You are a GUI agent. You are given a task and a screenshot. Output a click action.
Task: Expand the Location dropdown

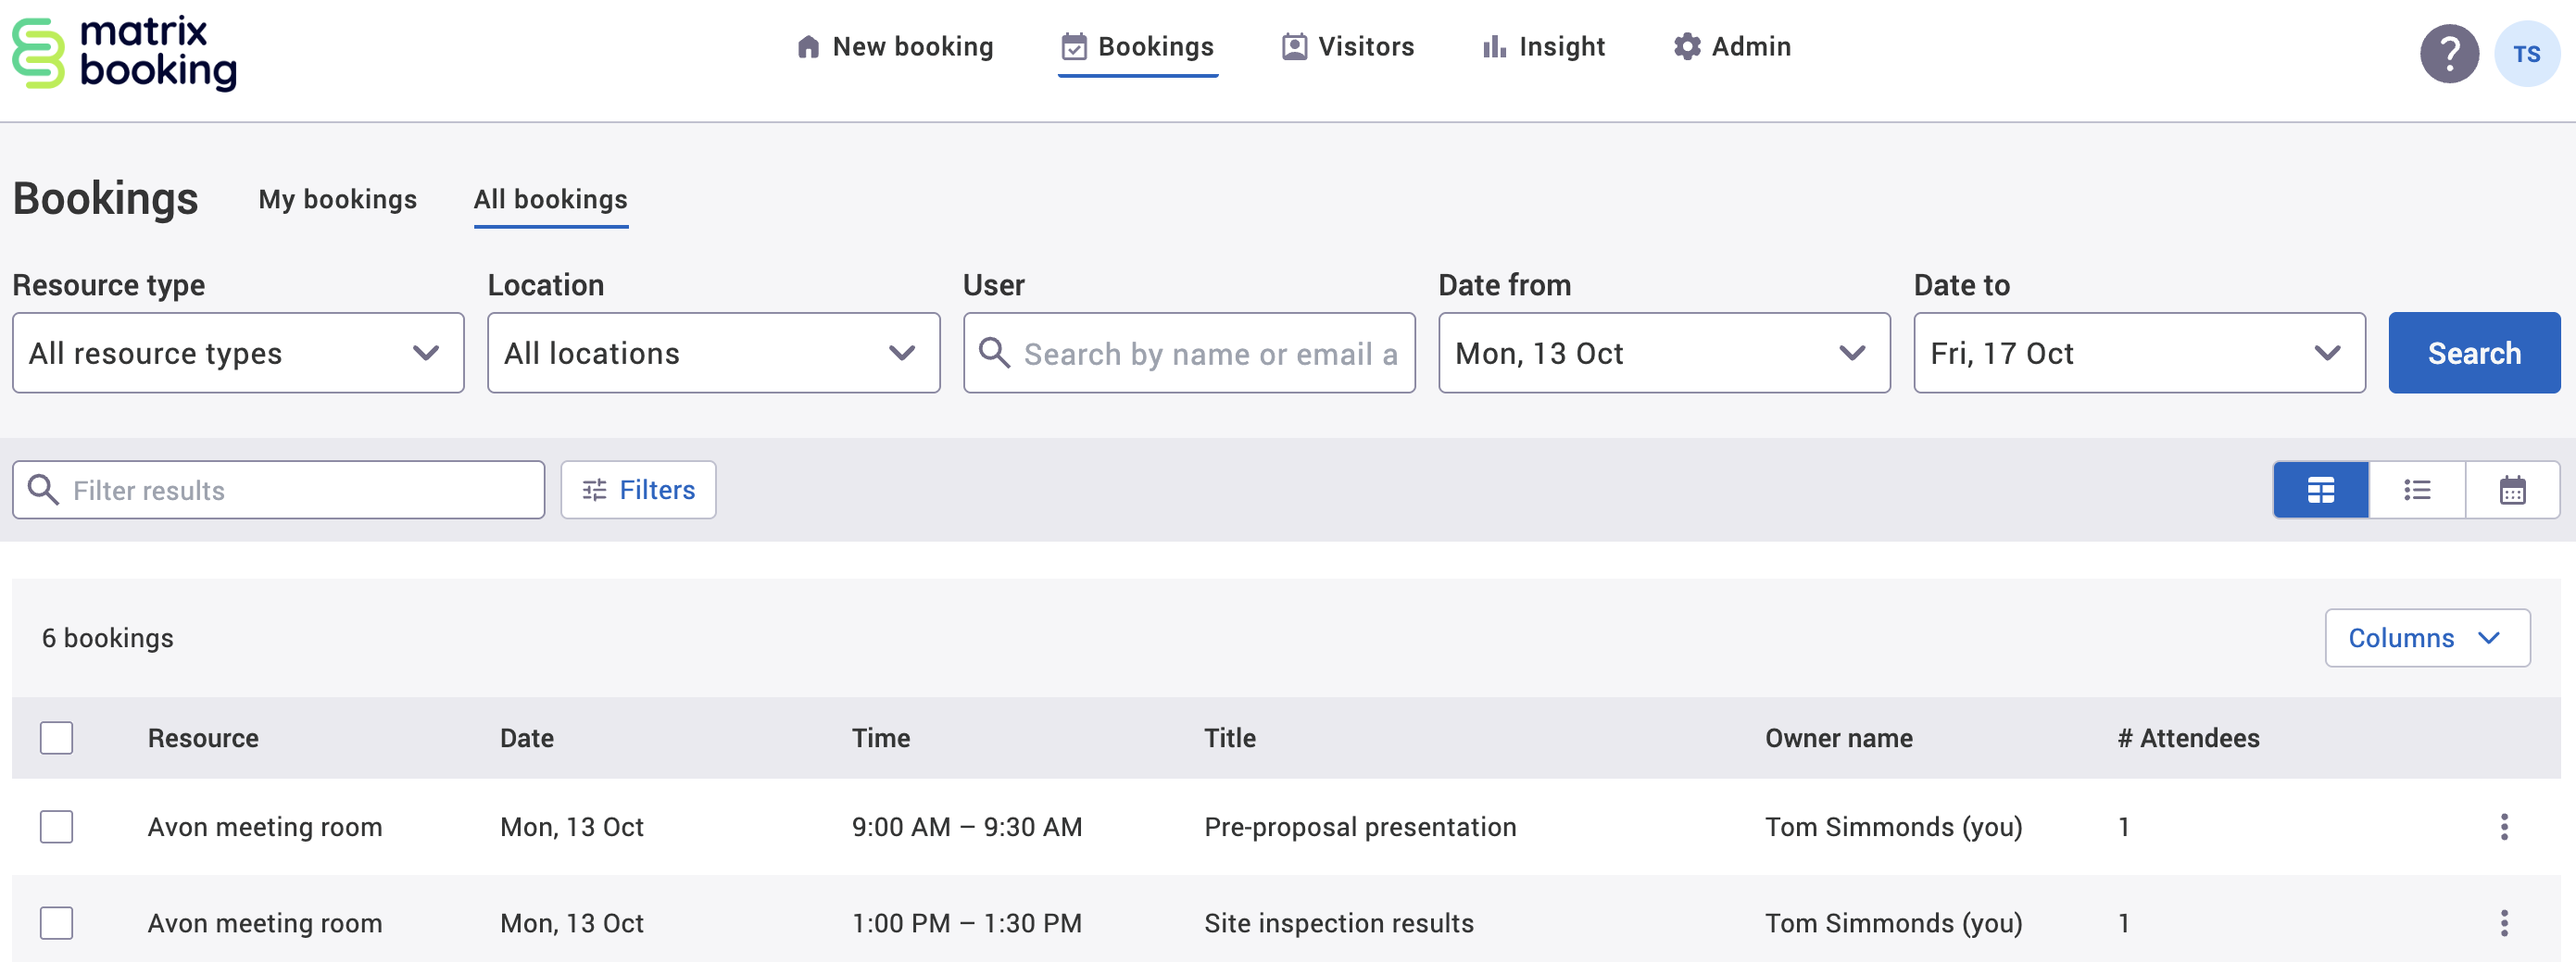(713, 352)
